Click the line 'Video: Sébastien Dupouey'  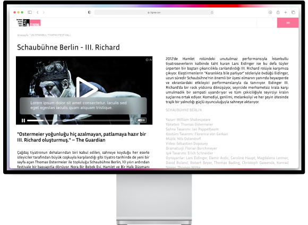pyautogui.click(x=186, y=144)
